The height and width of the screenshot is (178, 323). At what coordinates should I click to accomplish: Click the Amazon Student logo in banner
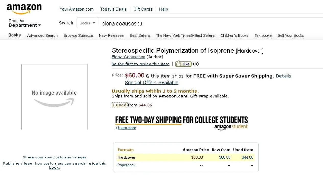pyautogui.click(x=231, y=127)
